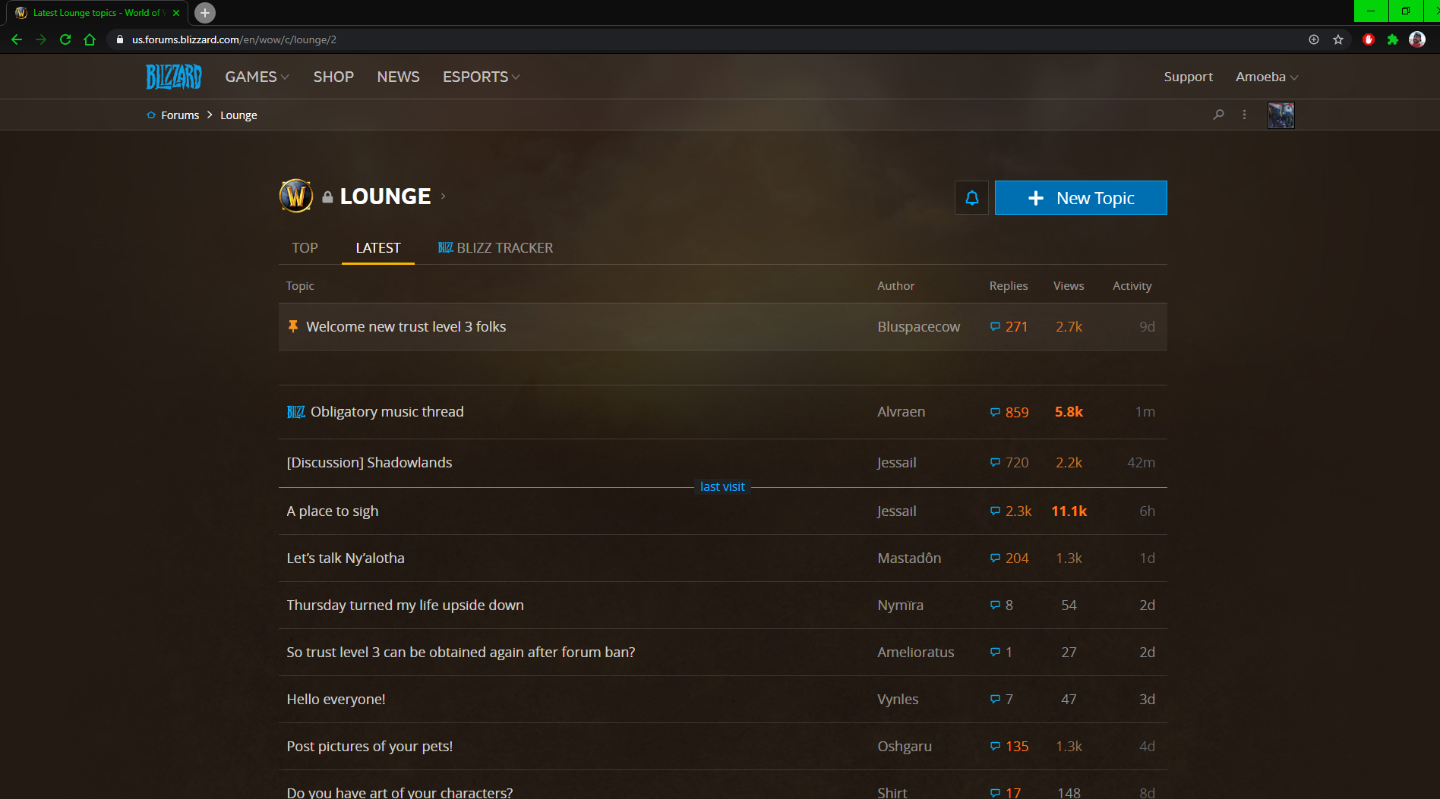Open the Shop menu item
This screenshot has width=1440, height=799.
(333, 77)
